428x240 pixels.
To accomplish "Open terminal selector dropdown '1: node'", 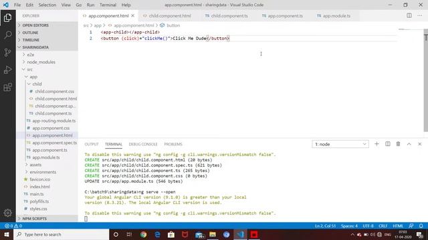I will click(340, 144).
